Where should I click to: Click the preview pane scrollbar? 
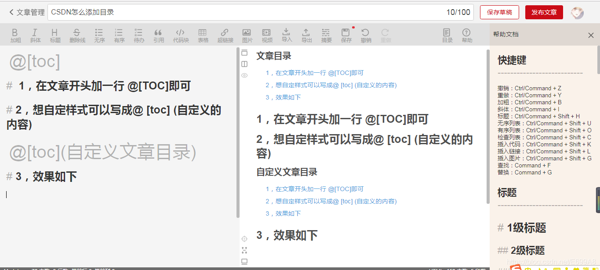pos(488,126)
